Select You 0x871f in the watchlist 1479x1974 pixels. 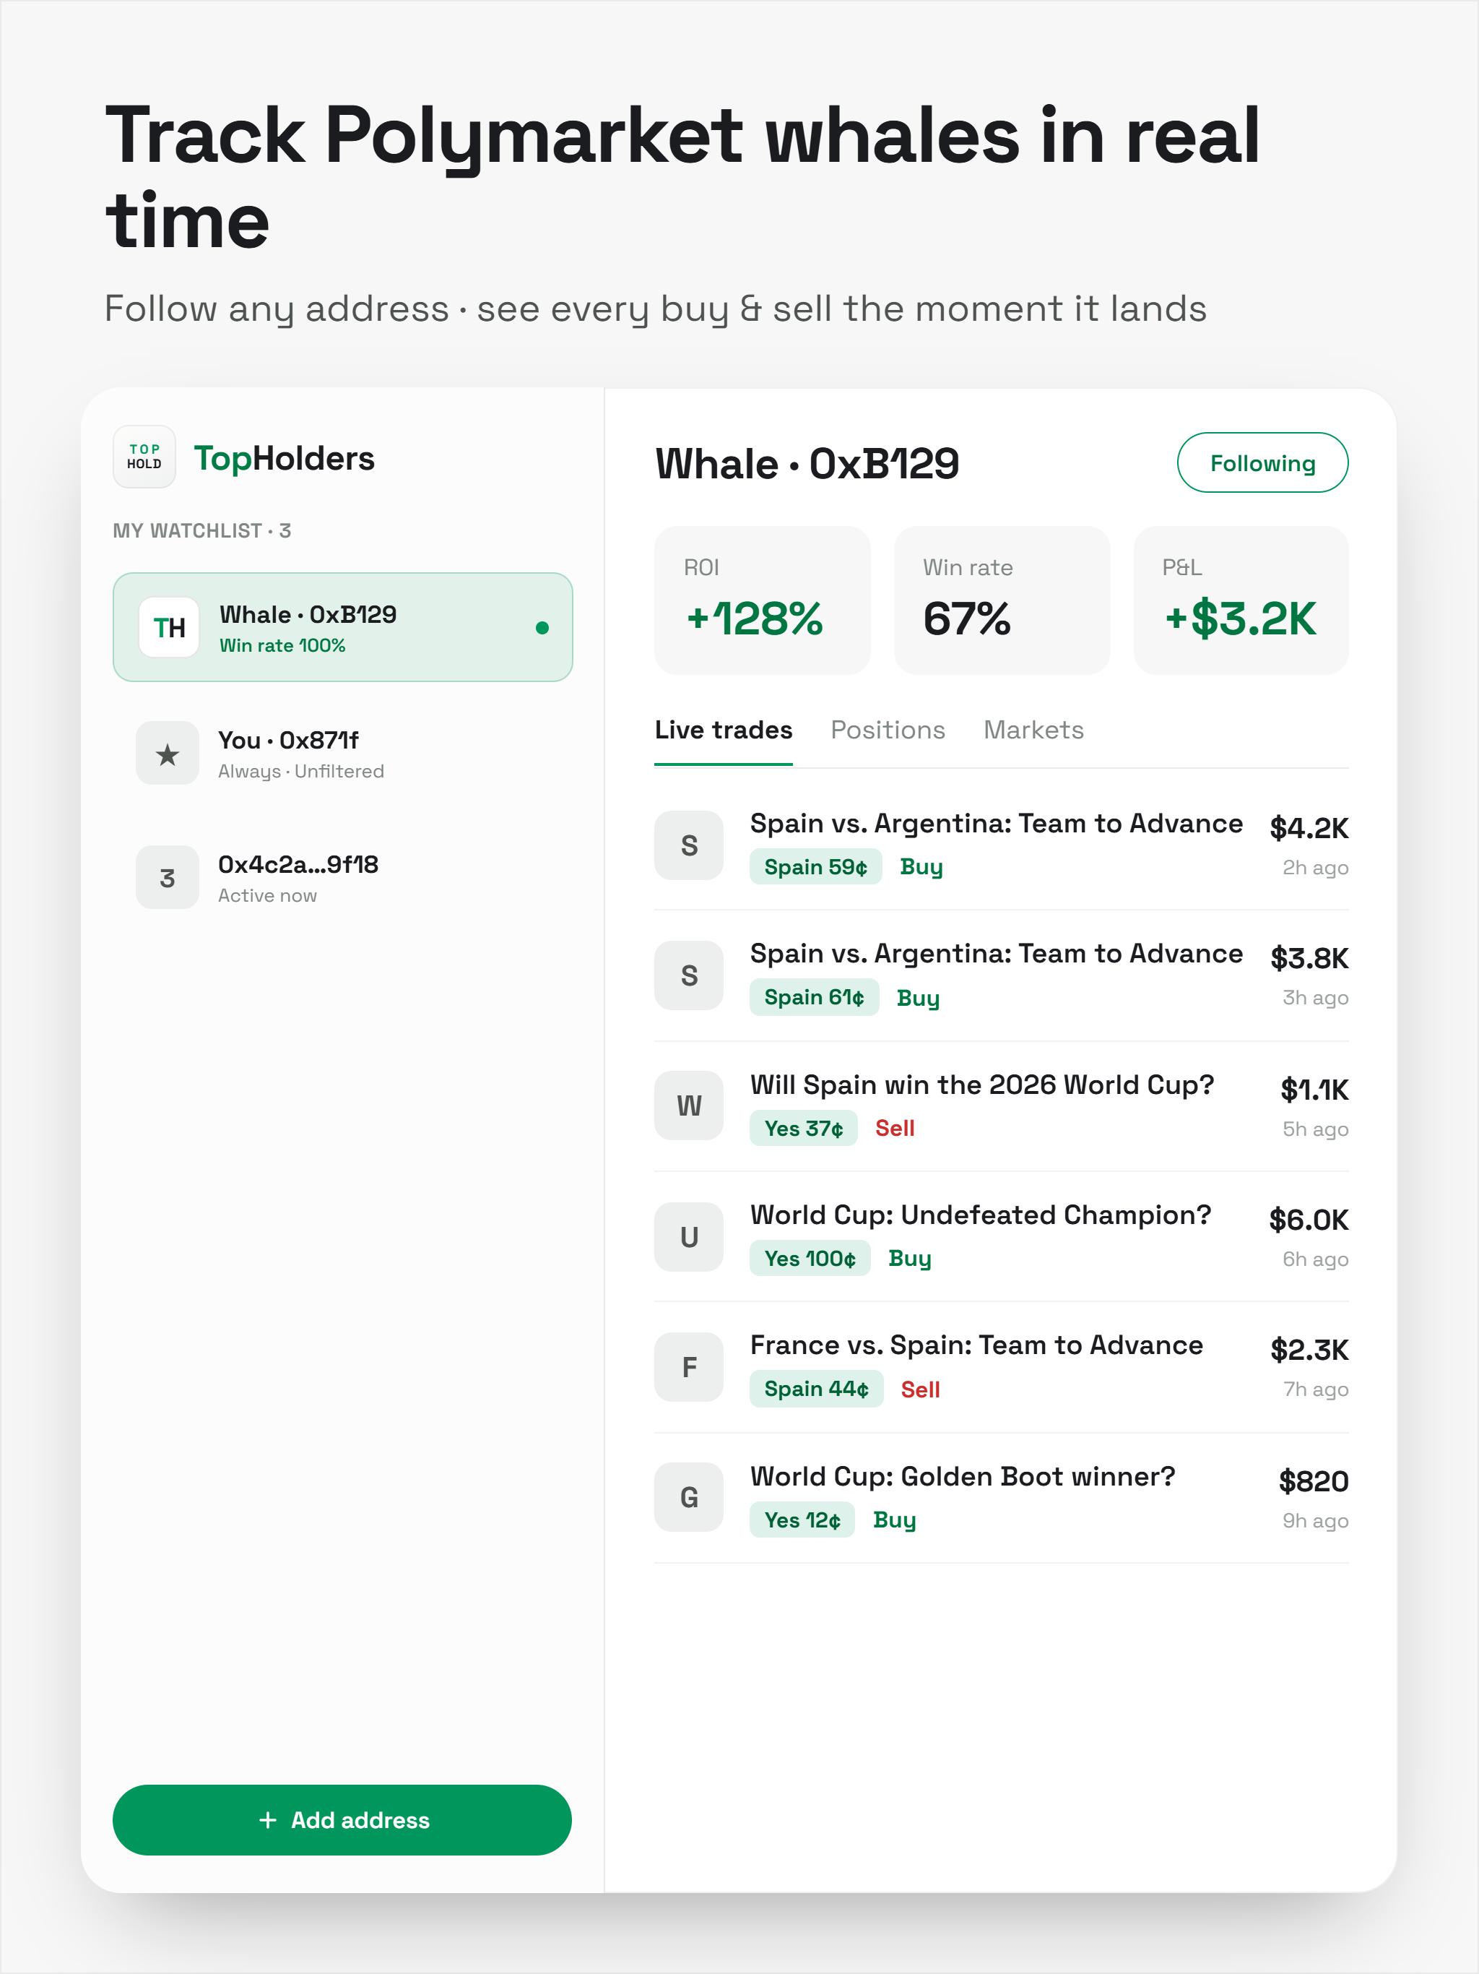coord(342,753)
